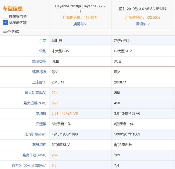Select the 450 torque value
The height and width of the screenshot is (169, 175).
point(117,103)
